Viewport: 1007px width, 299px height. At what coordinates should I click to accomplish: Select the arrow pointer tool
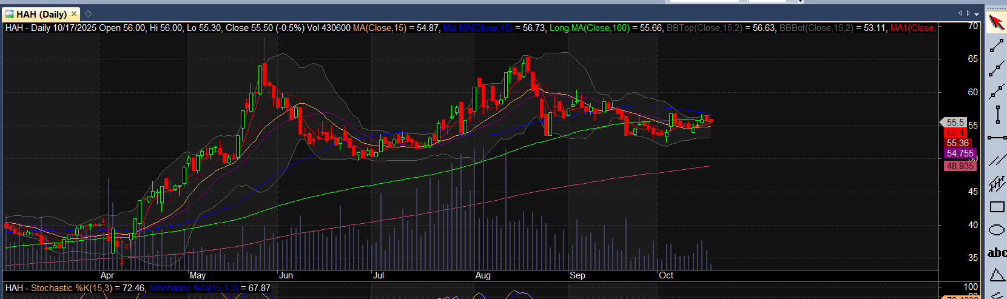(x=996, y=23)
